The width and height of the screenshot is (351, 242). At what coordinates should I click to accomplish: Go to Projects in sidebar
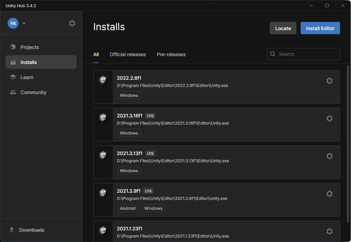[41, 47]
